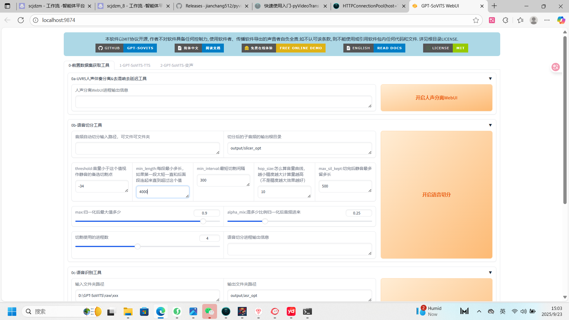Click floating translate bubble on page

[556, 67]
